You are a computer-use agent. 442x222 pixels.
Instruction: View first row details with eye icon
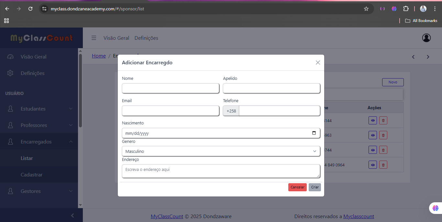pos(373,121)
